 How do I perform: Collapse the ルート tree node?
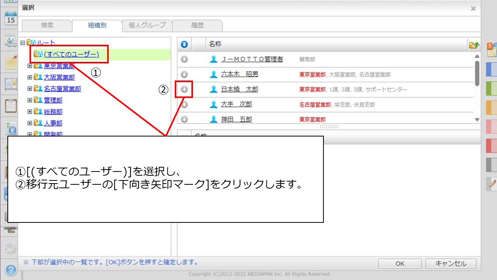click(23, 43)
